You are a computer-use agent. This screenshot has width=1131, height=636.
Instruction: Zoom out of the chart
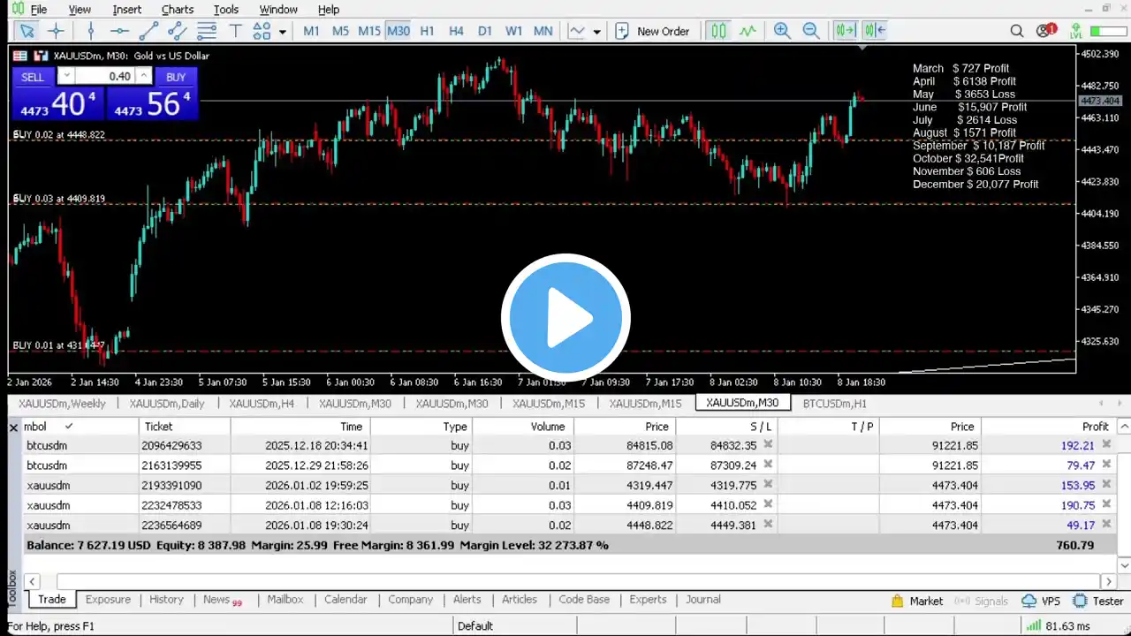[810, 31]
